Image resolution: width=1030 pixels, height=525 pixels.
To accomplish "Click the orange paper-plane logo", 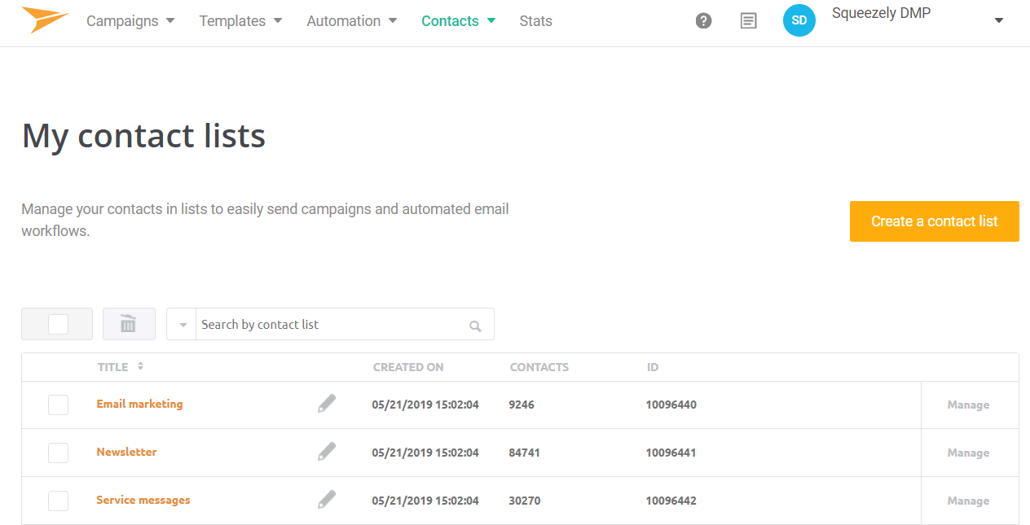I will pyautogui.click(x=45, y=20).
